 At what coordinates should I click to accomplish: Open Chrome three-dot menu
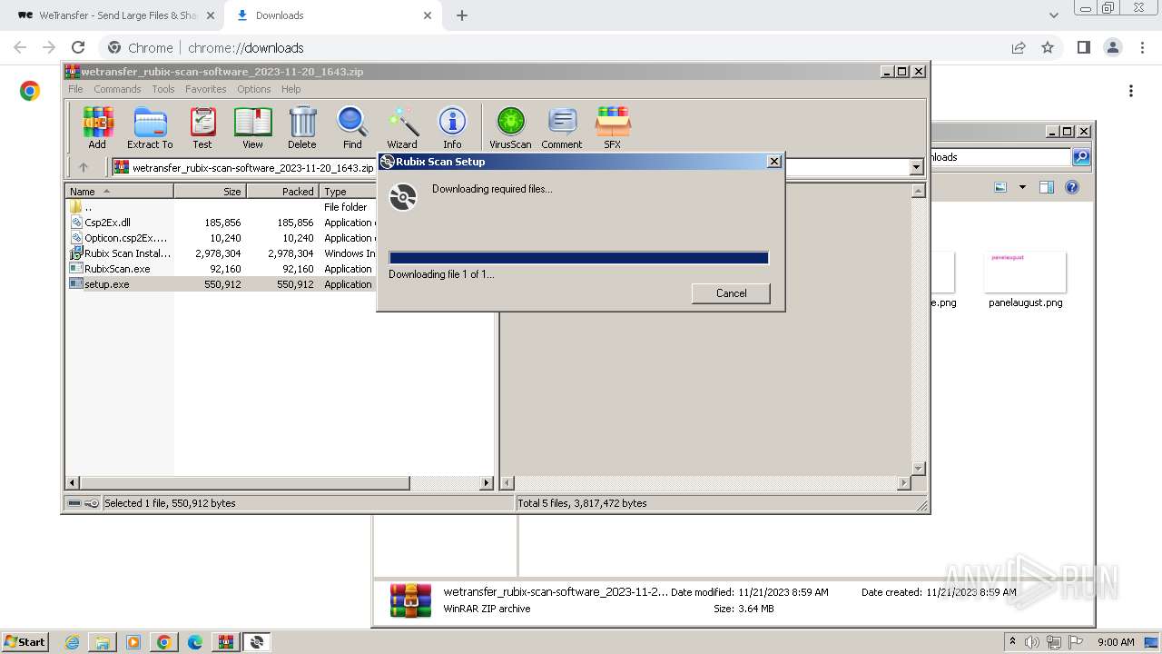pos(1141,47)
